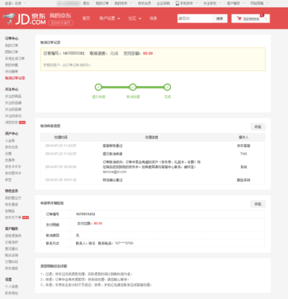Click the 2014-07-25 16:52:02 timestamp
This screenshot has width=288, height=299.
pyautogui.click(x=60, y=167)
